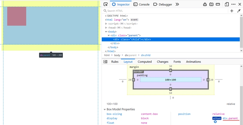Click the event badge on html
The image size is (243, 125).
tap(134, 20)
